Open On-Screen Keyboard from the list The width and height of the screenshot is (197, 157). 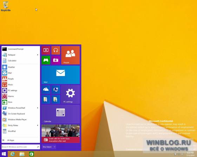[x=21, y=114]
